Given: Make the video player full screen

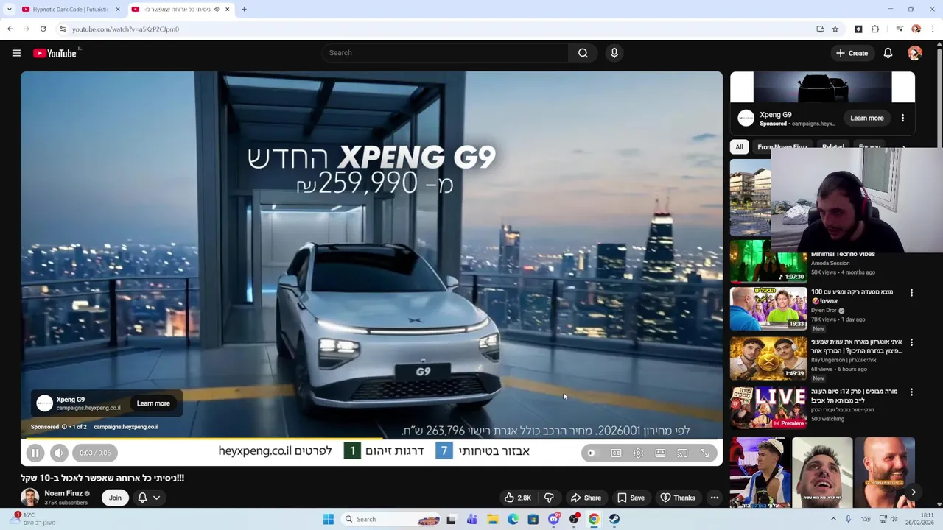Looking at the screenshot, I should pos(704,453).
